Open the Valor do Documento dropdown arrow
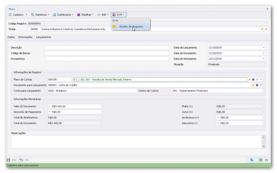 click(50, 106)
